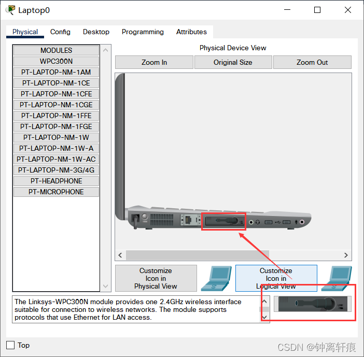Click the physical view laptop icon preview

coord(216,278)
